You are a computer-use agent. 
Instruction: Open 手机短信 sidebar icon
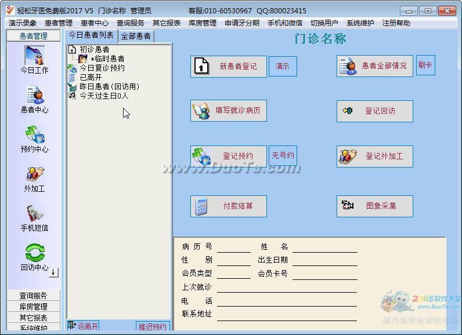pos(34,218)
